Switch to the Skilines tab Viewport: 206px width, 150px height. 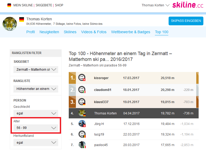[70, 32]
